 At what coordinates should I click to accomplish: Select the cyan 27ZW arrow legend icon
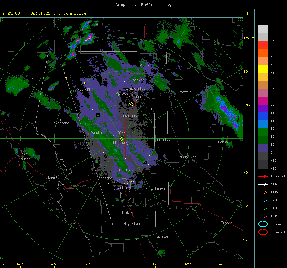(263, 200)
